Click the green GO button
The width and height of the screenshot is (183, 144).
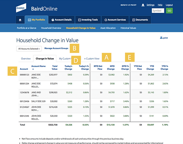169,11
